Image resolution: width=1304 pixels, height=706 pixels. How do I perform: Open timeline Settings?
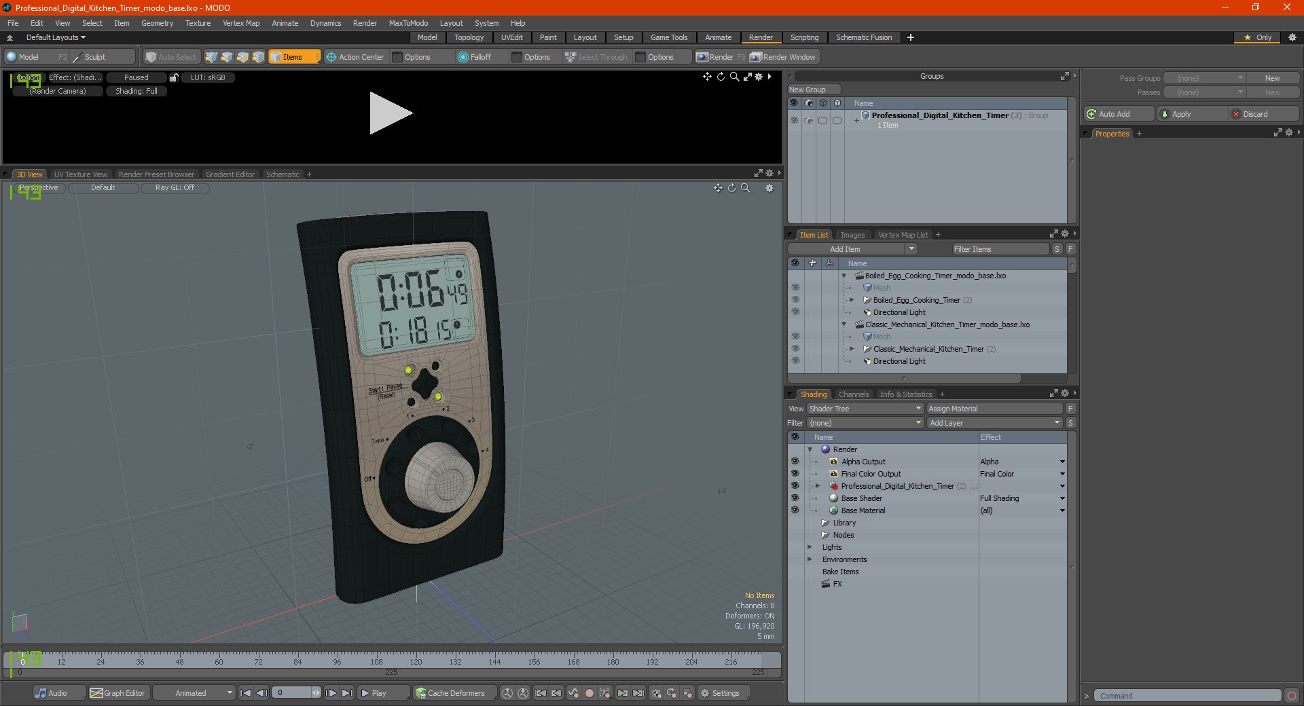pos(724,693)
